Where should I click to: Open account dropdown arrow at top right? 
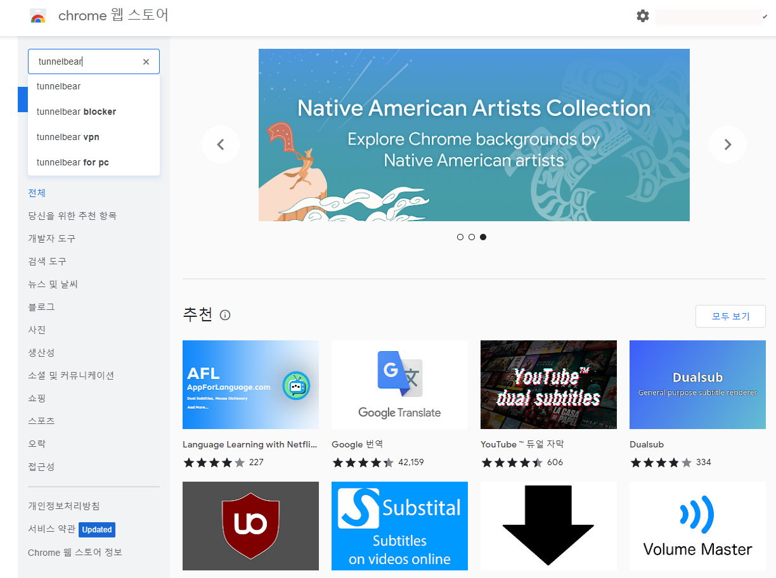(x=765, y=16)
